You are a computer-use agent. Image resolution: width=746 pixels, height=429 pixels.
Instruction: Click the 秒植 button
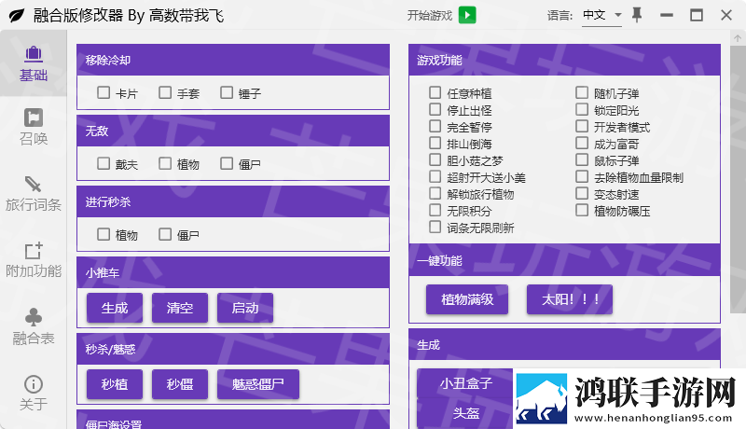(115, 384)
